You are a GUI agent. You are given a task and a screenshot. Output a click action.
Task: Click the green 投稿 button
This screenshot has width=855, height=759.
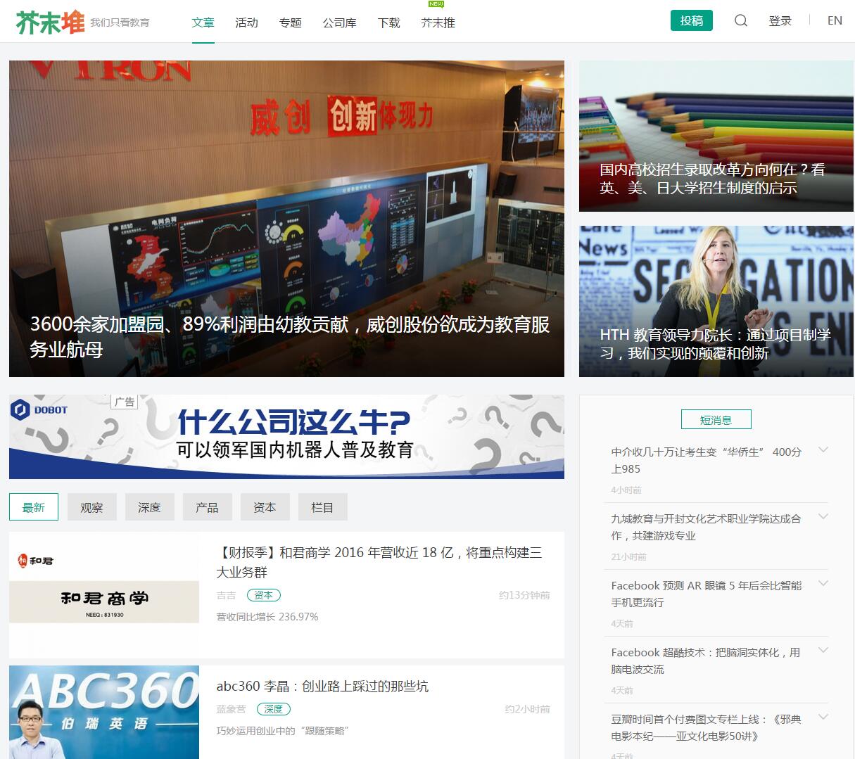coord(692,20)
